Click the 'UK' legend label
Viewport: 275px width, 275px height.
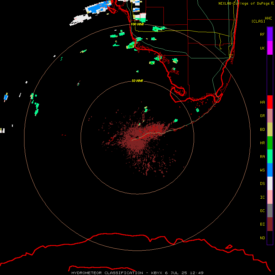262,48
